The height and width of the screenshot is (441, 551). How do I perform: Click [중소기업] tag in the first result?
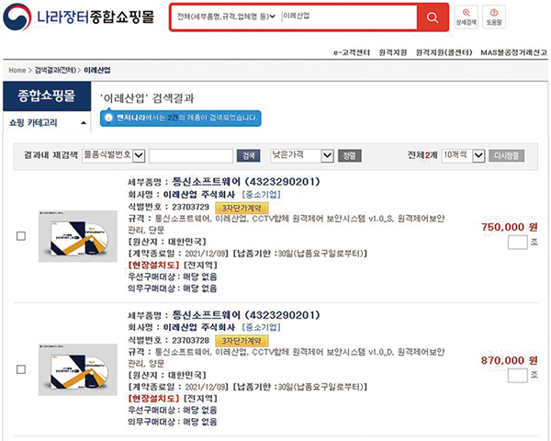tap(261, 195)
